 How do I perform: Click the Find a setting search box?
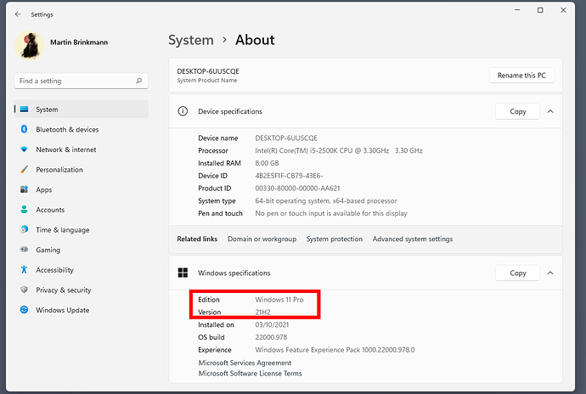point(81,81)
